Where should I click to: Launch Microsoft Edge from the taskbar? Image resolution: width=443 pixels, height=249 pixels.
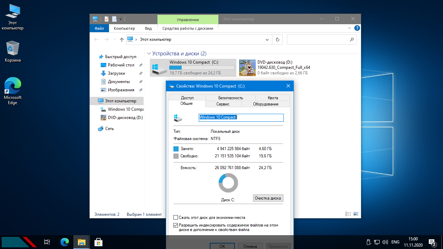(x=65, y=242)
